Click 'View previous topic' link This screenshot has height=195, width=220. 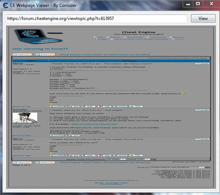point(164,58)
